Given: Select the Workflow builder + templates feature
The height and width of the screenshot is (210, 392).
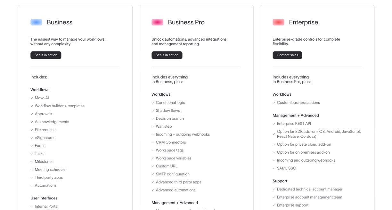Looking at the screenshot, I should pyautogui.click(x=60, y=106).
